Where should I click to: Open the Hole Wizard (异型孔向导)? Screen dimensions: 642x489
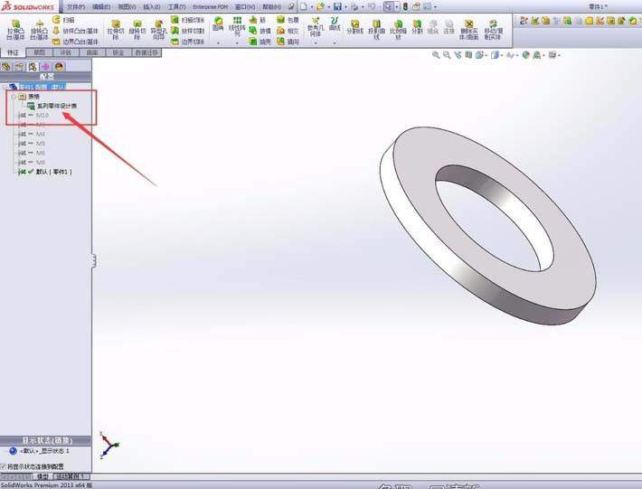(158, 30)
